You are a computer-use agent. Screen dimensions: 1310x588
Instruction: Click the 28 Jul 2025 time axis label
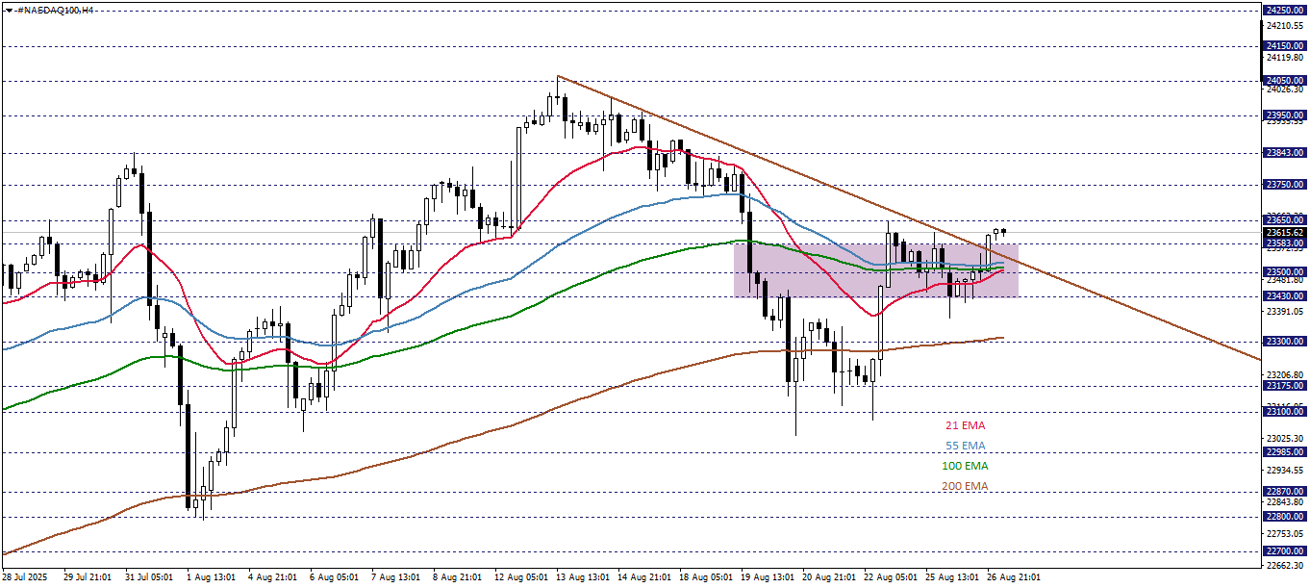[x=25, y=577]
